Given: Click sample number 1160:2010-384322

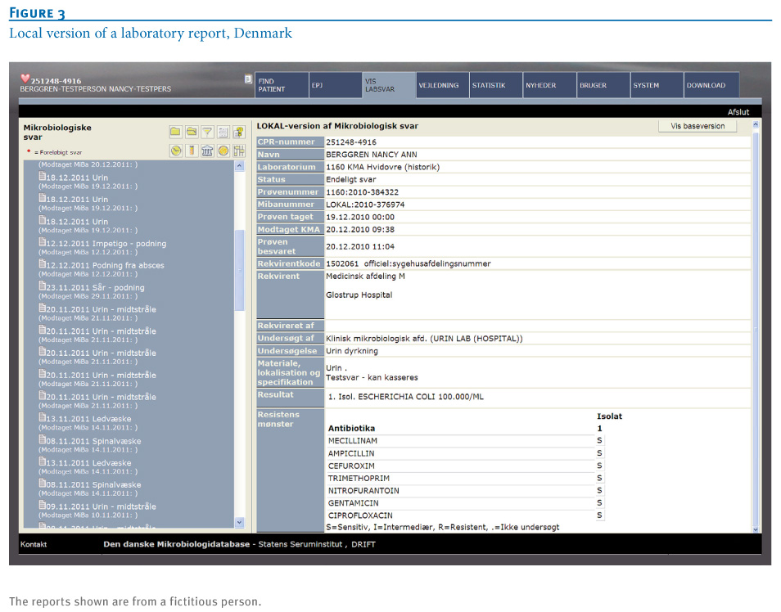Looking at the screenshot, I should click(x=362, y=192).
